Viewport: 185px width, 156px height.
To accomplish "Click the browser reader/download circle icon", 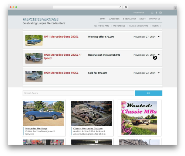I will point(126,7).
